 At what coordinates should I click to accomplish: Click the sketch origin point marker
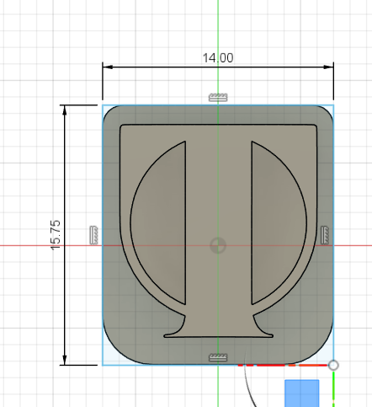218,245
